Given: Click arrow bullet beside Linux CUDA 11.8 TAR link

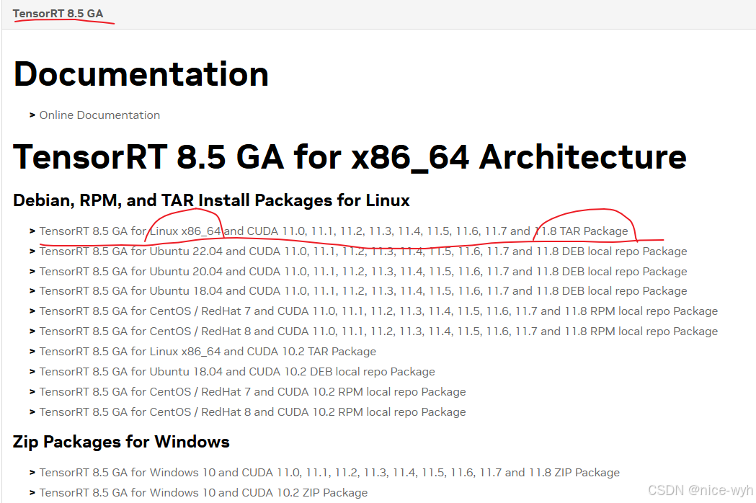Looking at the screenshot, I should (32, 231).
